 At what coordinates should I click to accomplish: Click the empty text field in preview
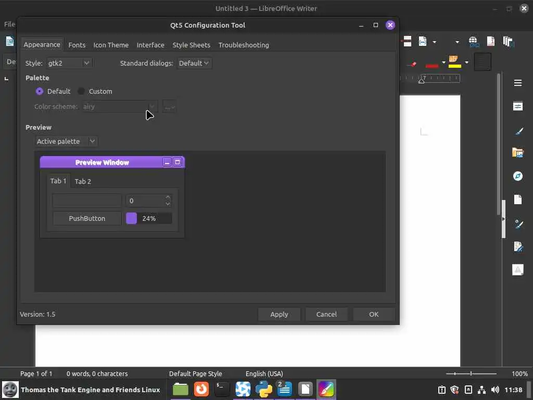[x=87, y=201]
